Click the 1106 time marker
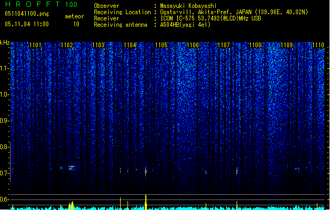Viewport: 330px width, 210px height. point(193,45)
